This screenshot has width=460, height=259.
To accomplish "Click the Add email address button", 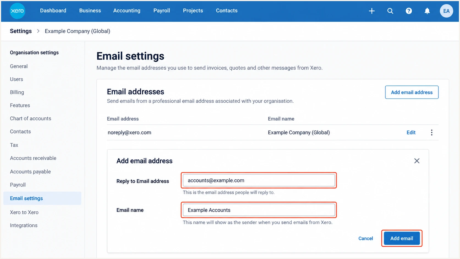I will 412,92.
